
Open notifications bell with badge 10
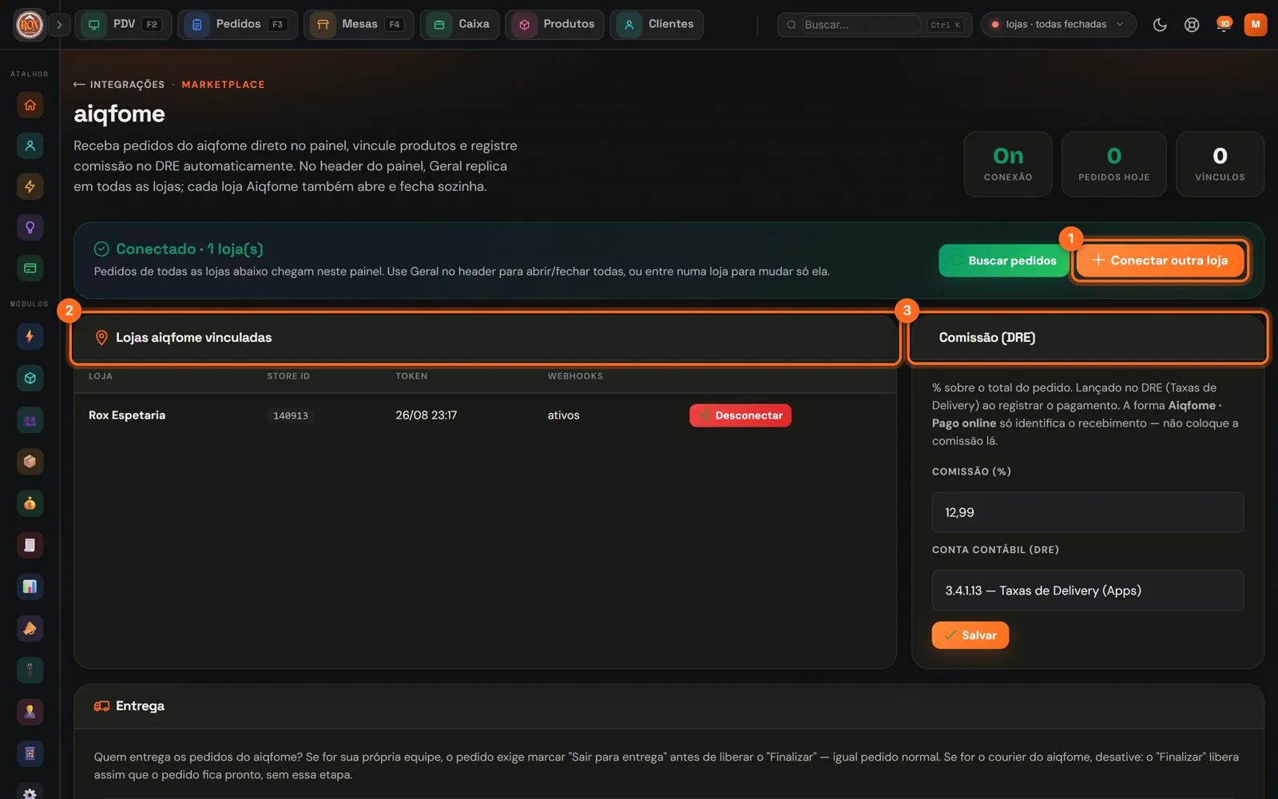(1223, 25)
